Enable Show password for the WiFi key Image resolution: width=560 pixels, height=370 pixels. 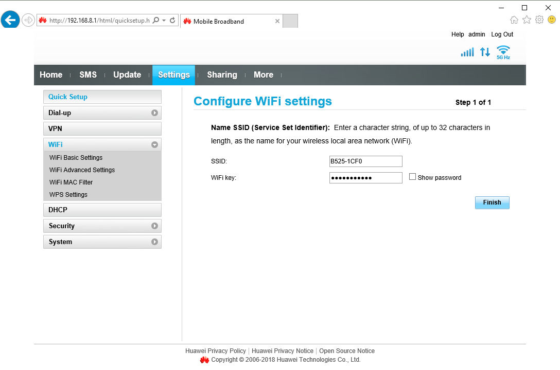click(x=412, y=176)
